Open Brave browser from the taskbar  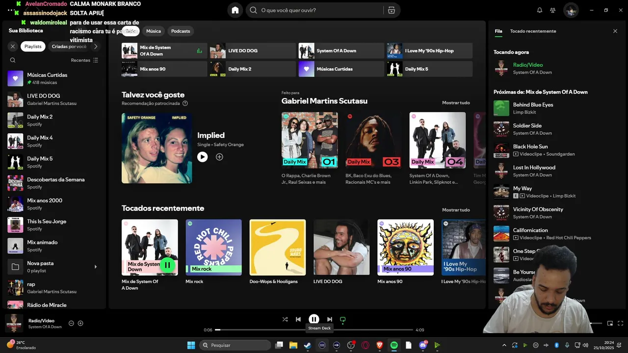coord(380,345)
